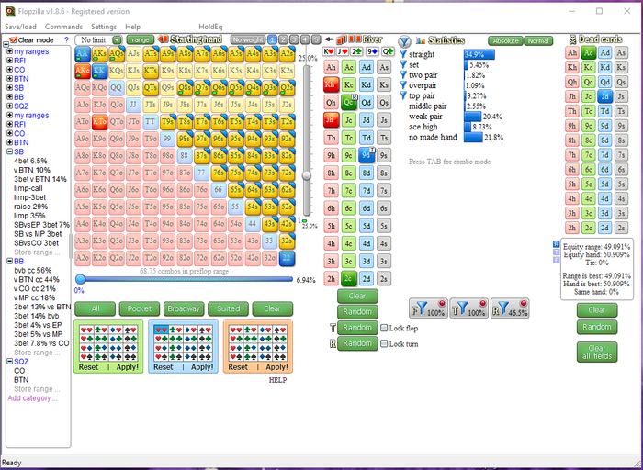
Task: Select the 4bet 6.5% range
Action: coord(30,161)
